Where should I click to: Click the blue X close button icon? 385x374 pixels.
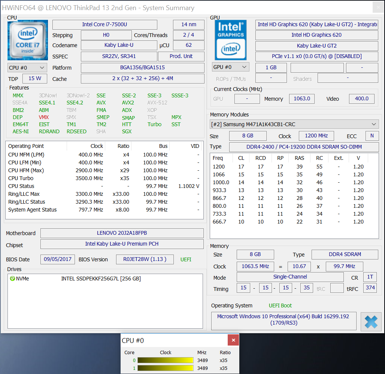point(371,322)
